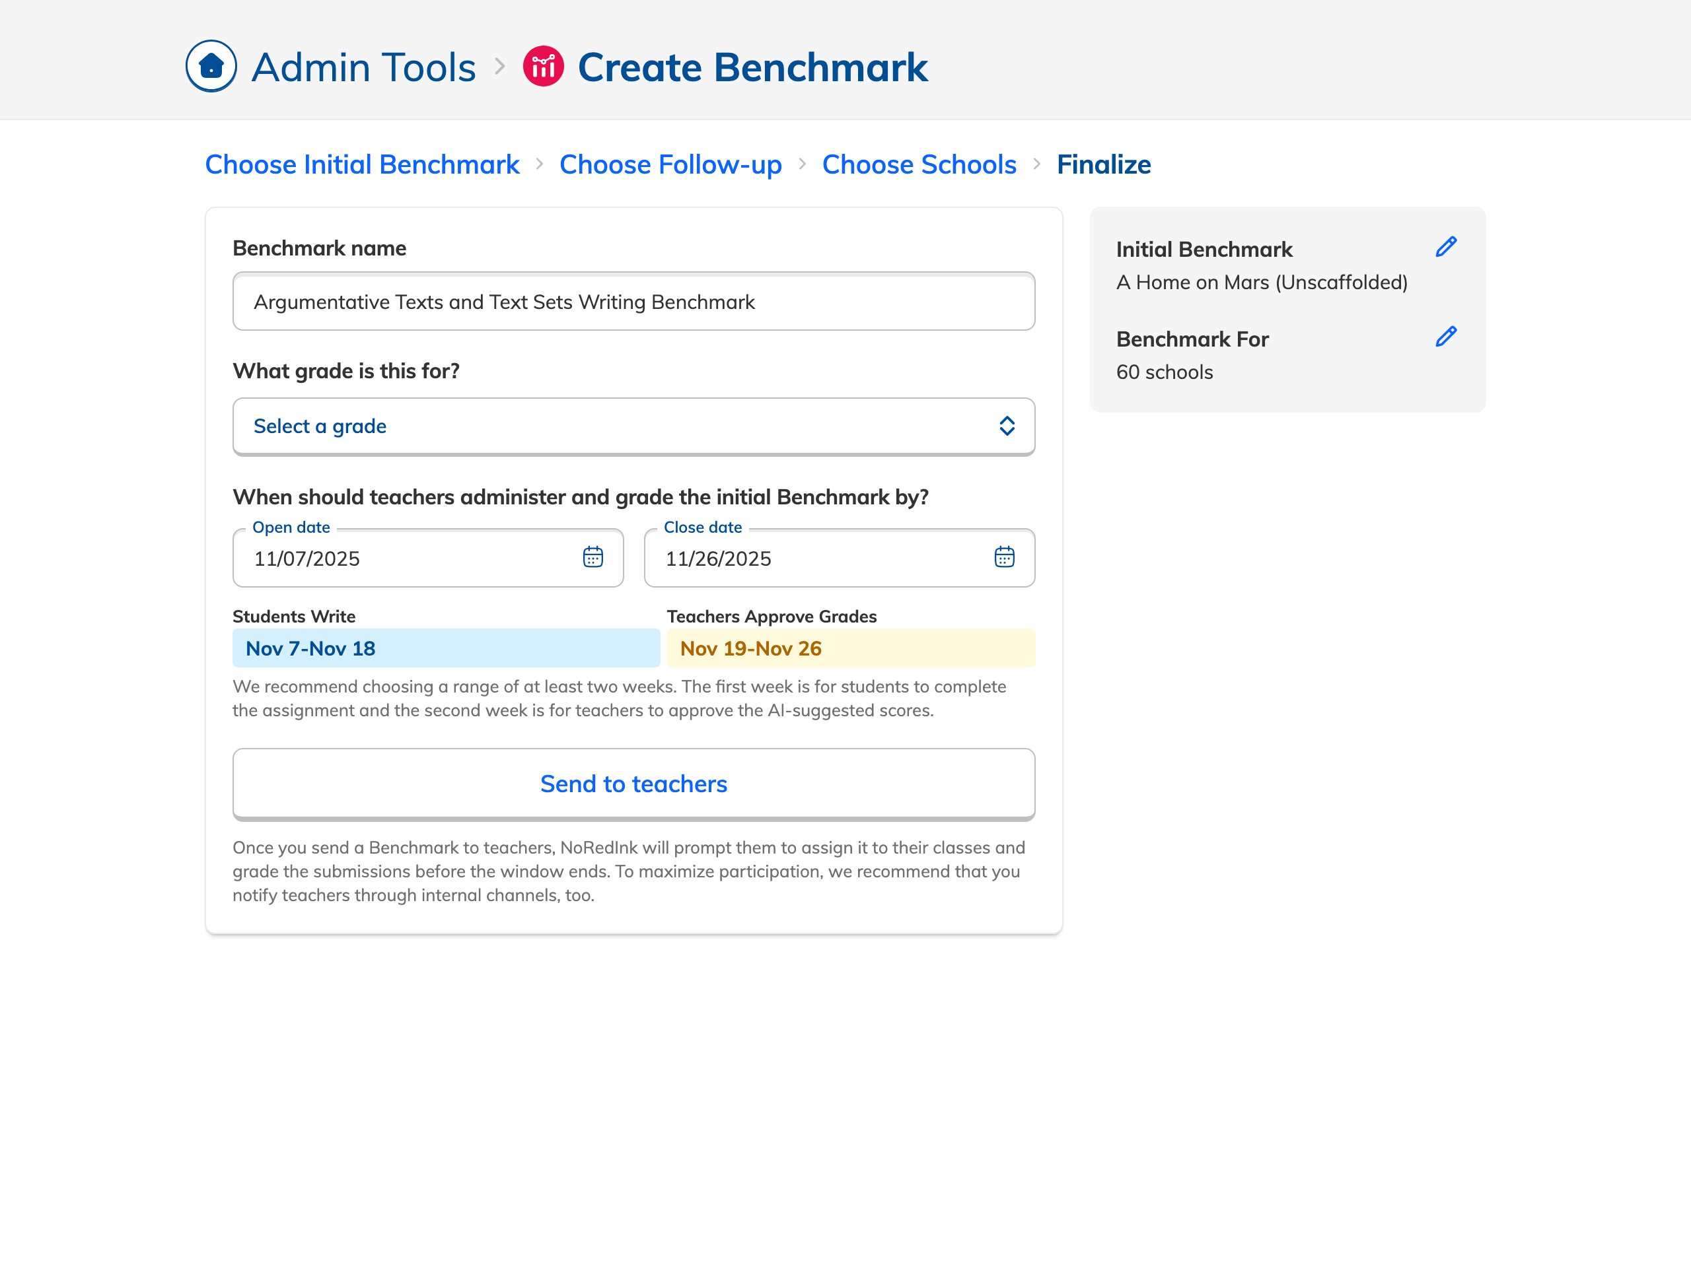This screenshot has height=1284, width=1691.
Task: Edit Benchmark For schools with pencil icon
Action: 1445,336
